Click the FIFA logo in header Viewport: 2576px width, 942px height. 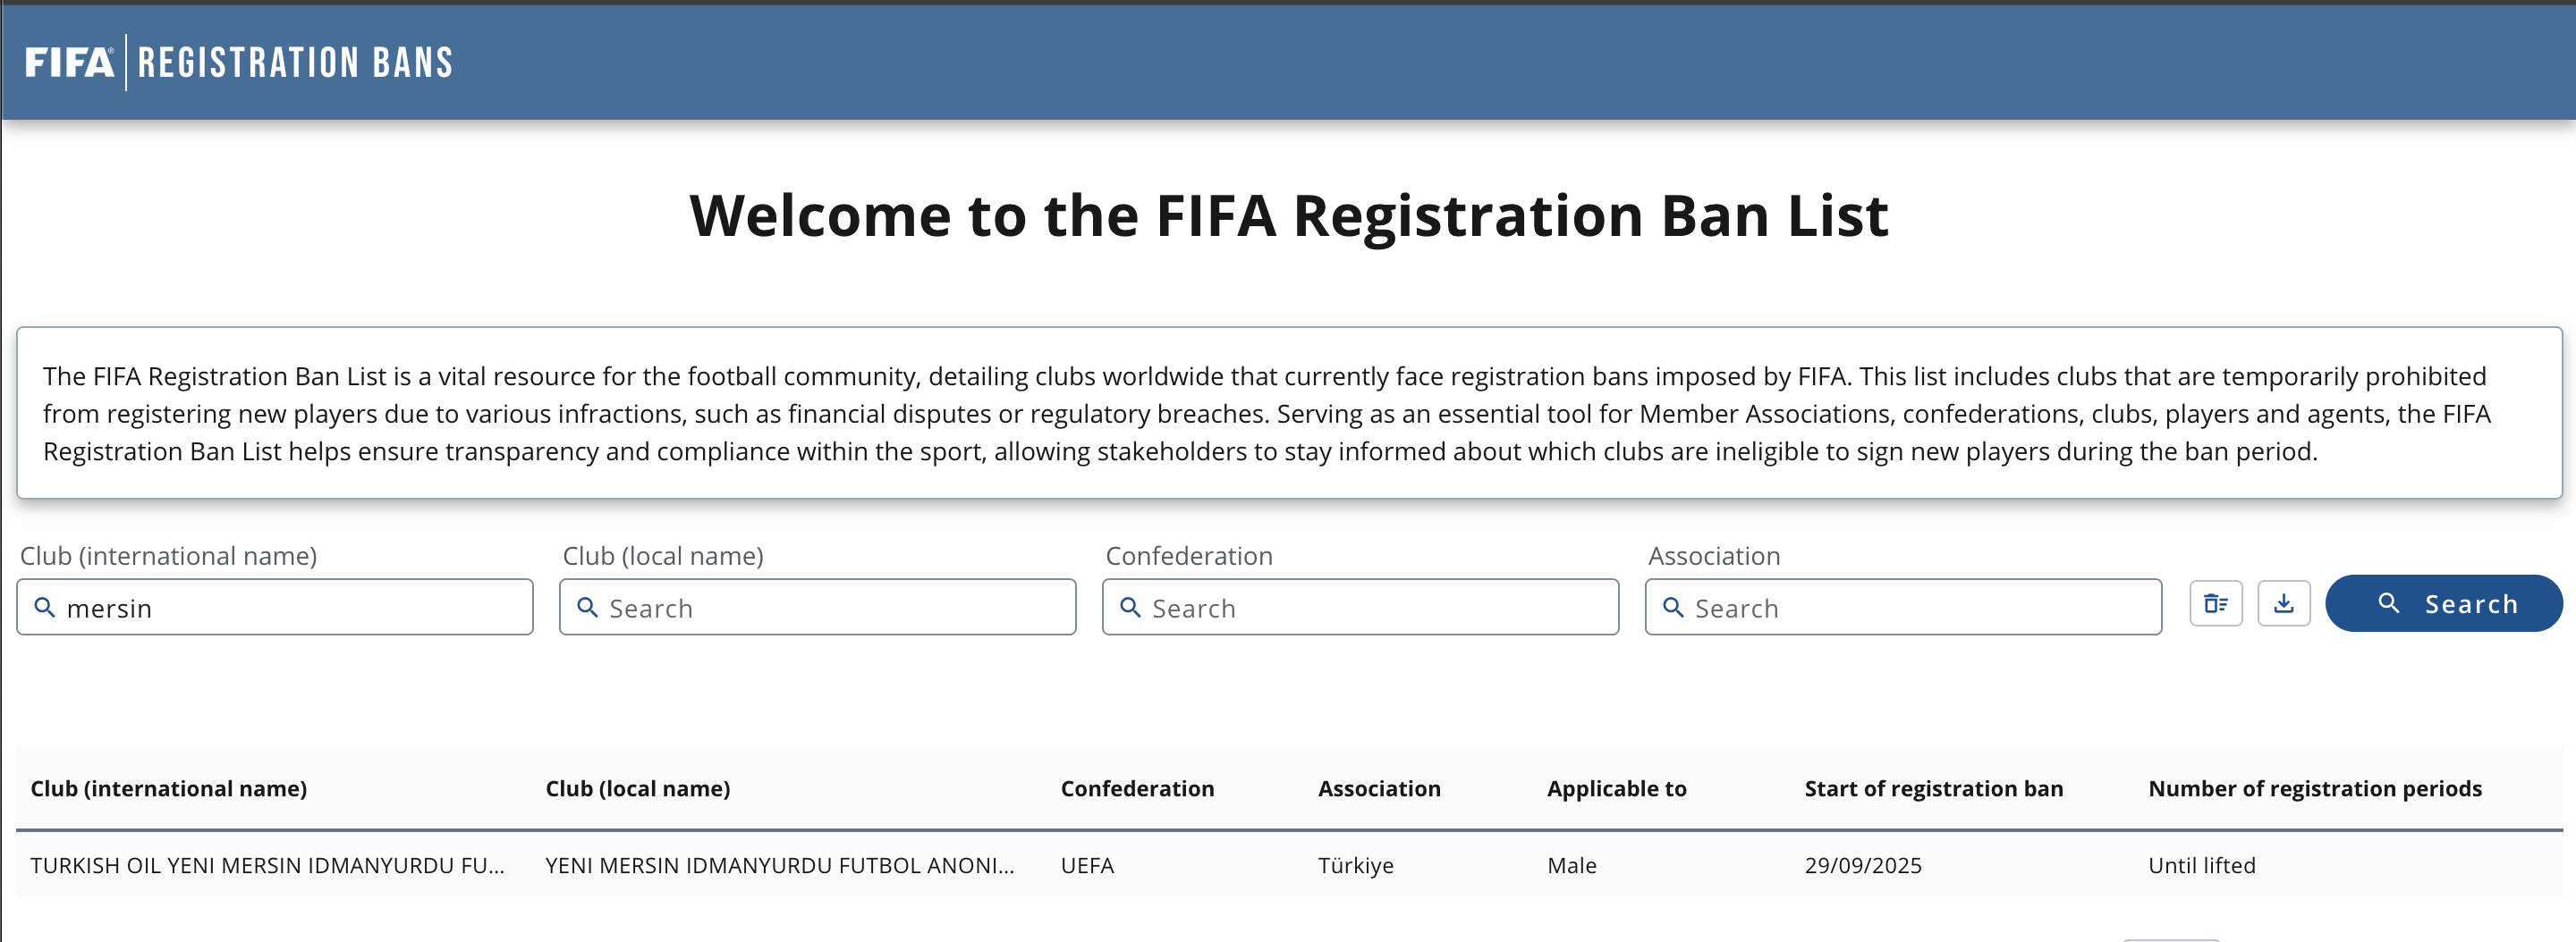(x=69, y=63)
